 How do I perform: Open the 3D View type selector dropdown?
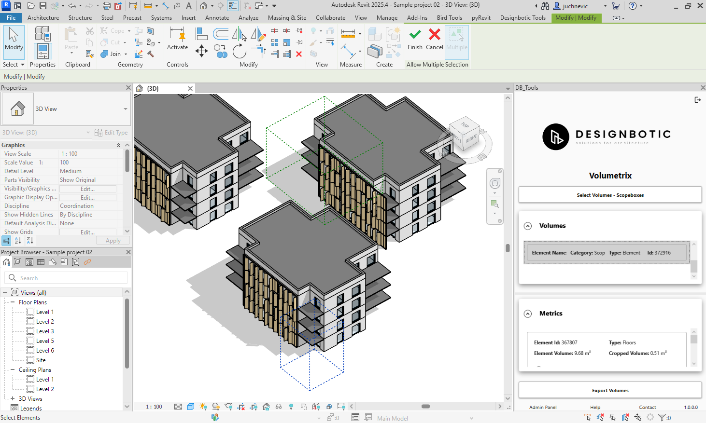(x=126, y=109)
